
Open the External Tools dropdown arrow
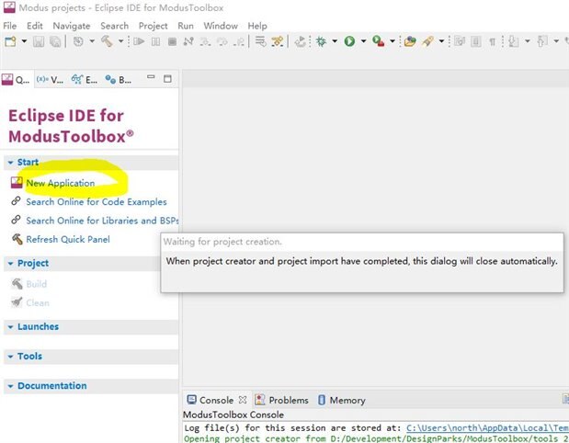coord(392,41)
